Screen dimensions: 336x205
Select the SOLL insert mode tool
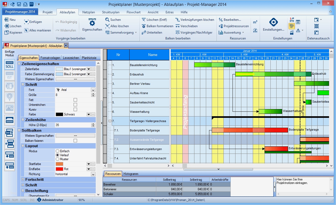(9, 65)
